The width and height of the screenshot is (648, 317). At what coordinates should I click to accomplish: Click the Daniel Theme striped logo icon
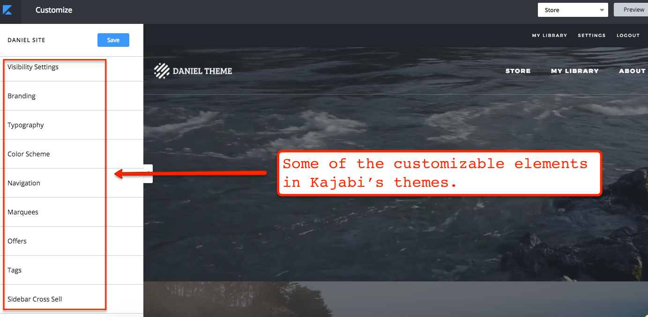coord(162,71)
